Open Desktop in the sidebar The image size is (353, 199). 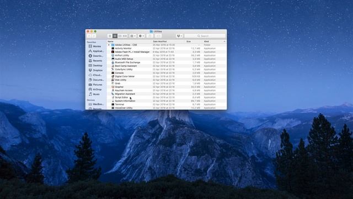pos(95,65)
